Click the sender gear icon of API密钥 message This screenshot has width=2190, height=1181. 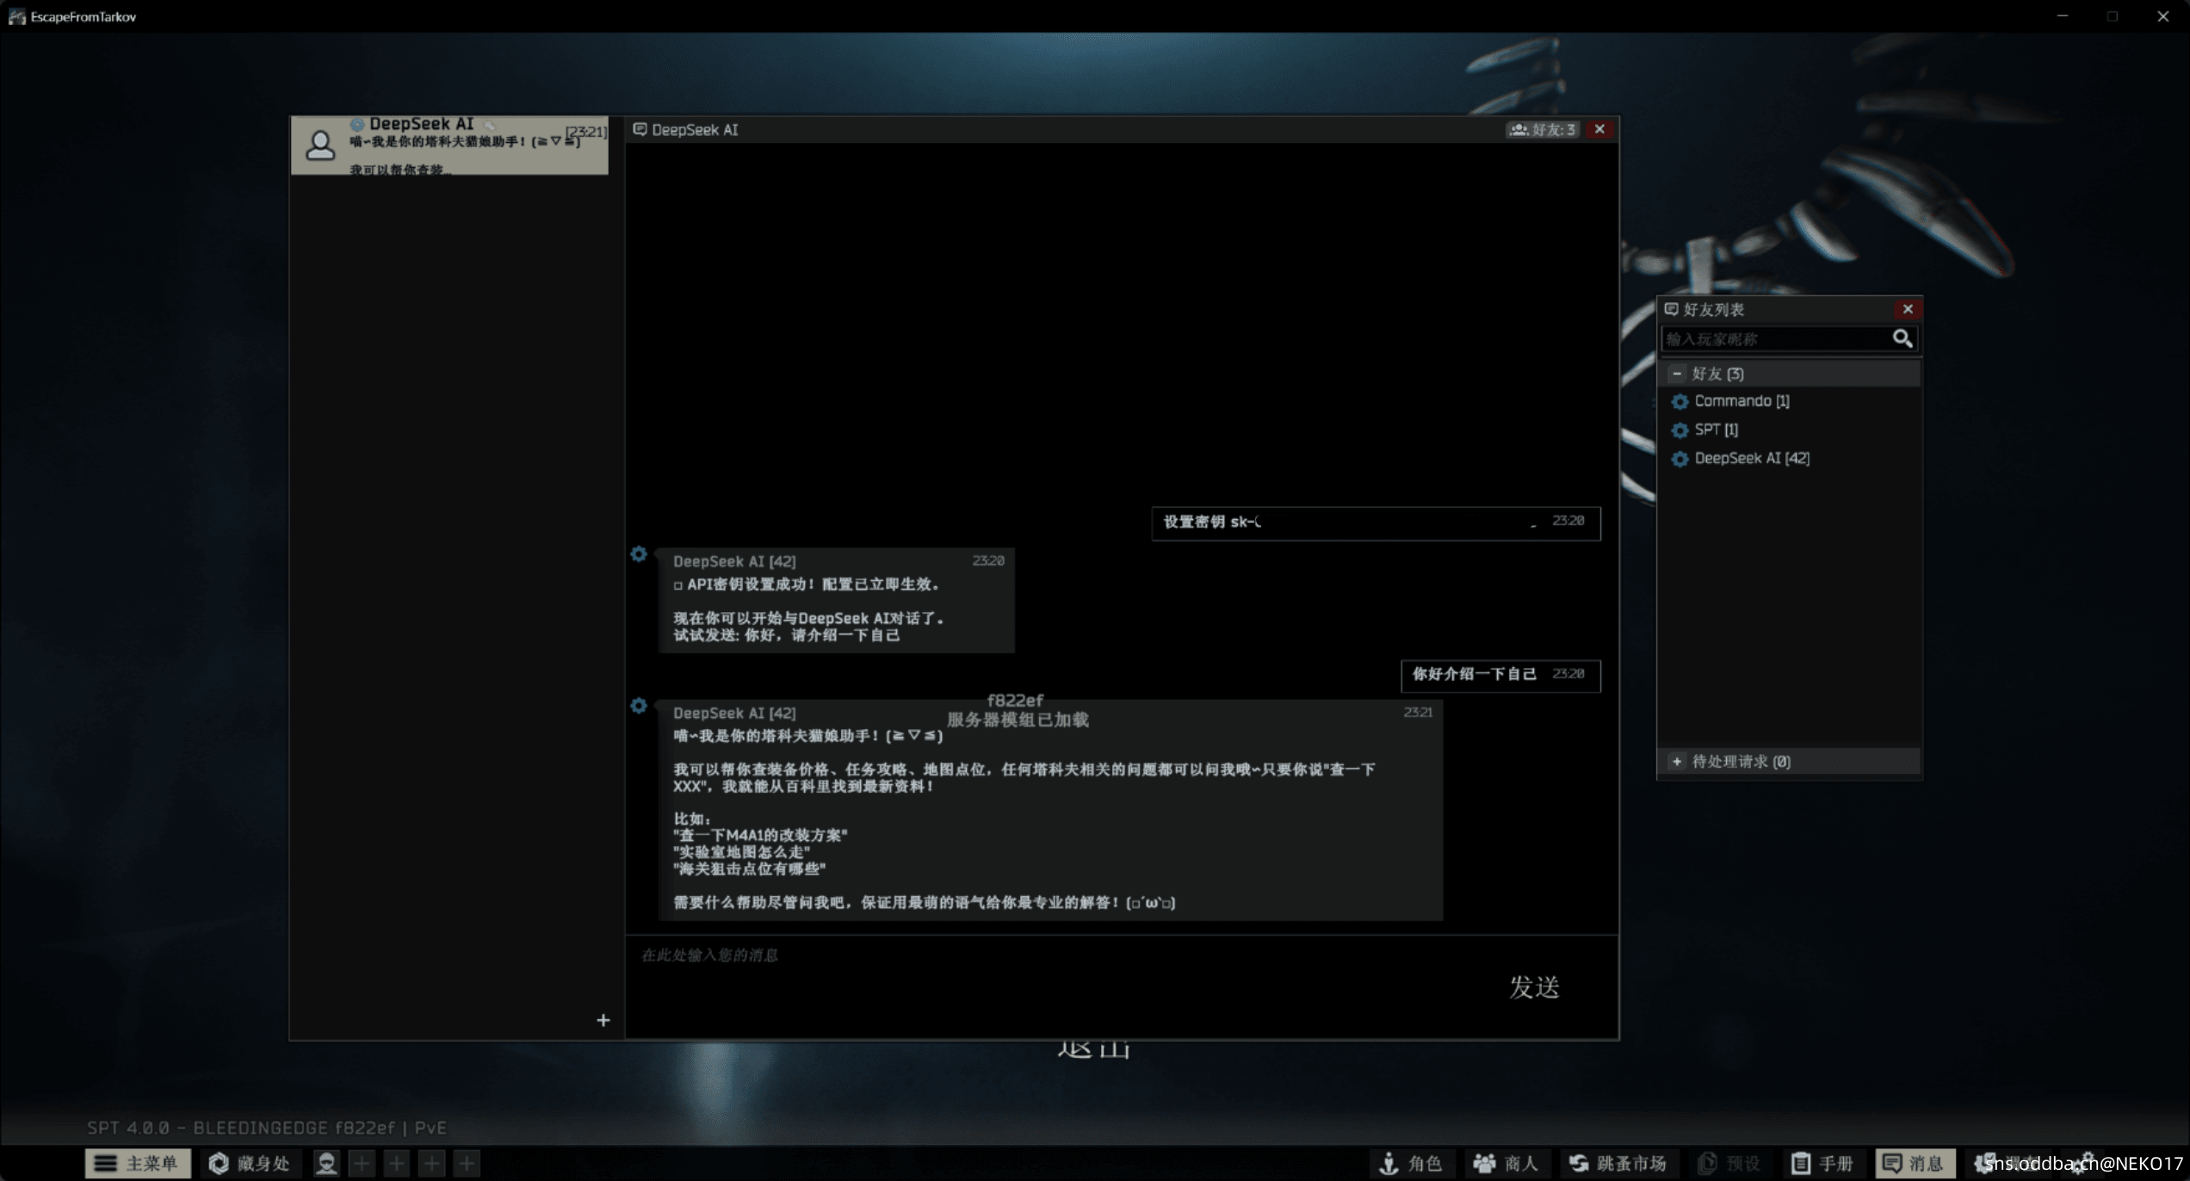click(639, 554)
